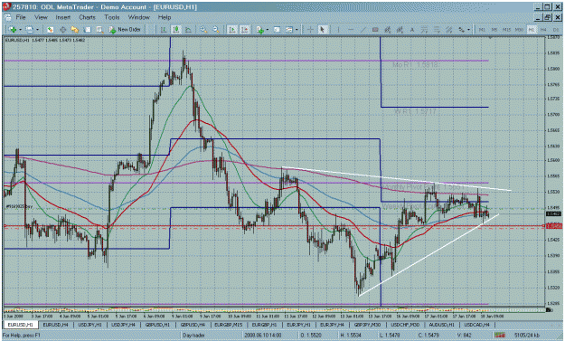Switch chart to line chart view
The height and width of the screenshot is (341, 565).
pos(188,30)
